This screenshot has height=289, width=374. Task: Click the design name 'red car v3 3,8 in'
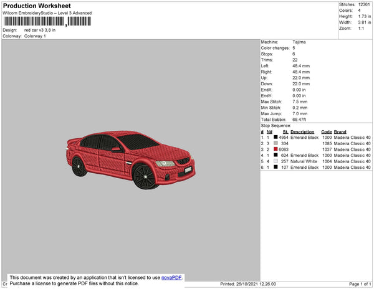point(40,30)
